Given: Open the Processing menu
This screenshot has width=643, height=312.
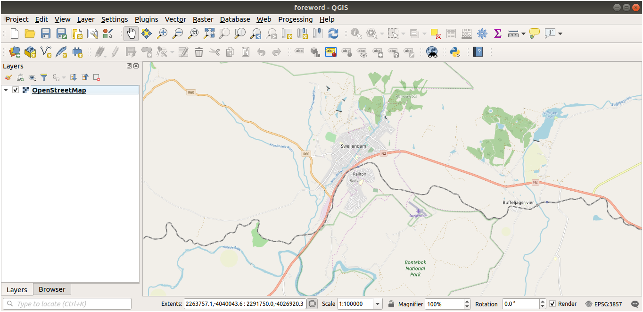Looking at the screenshot, I should click(x=296, y=19).
